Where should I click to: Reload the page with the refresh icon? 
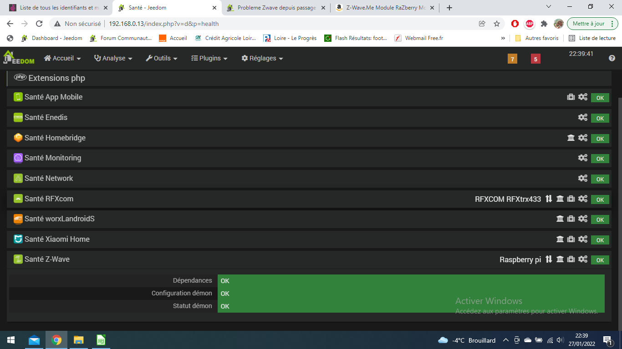(39, 24)
